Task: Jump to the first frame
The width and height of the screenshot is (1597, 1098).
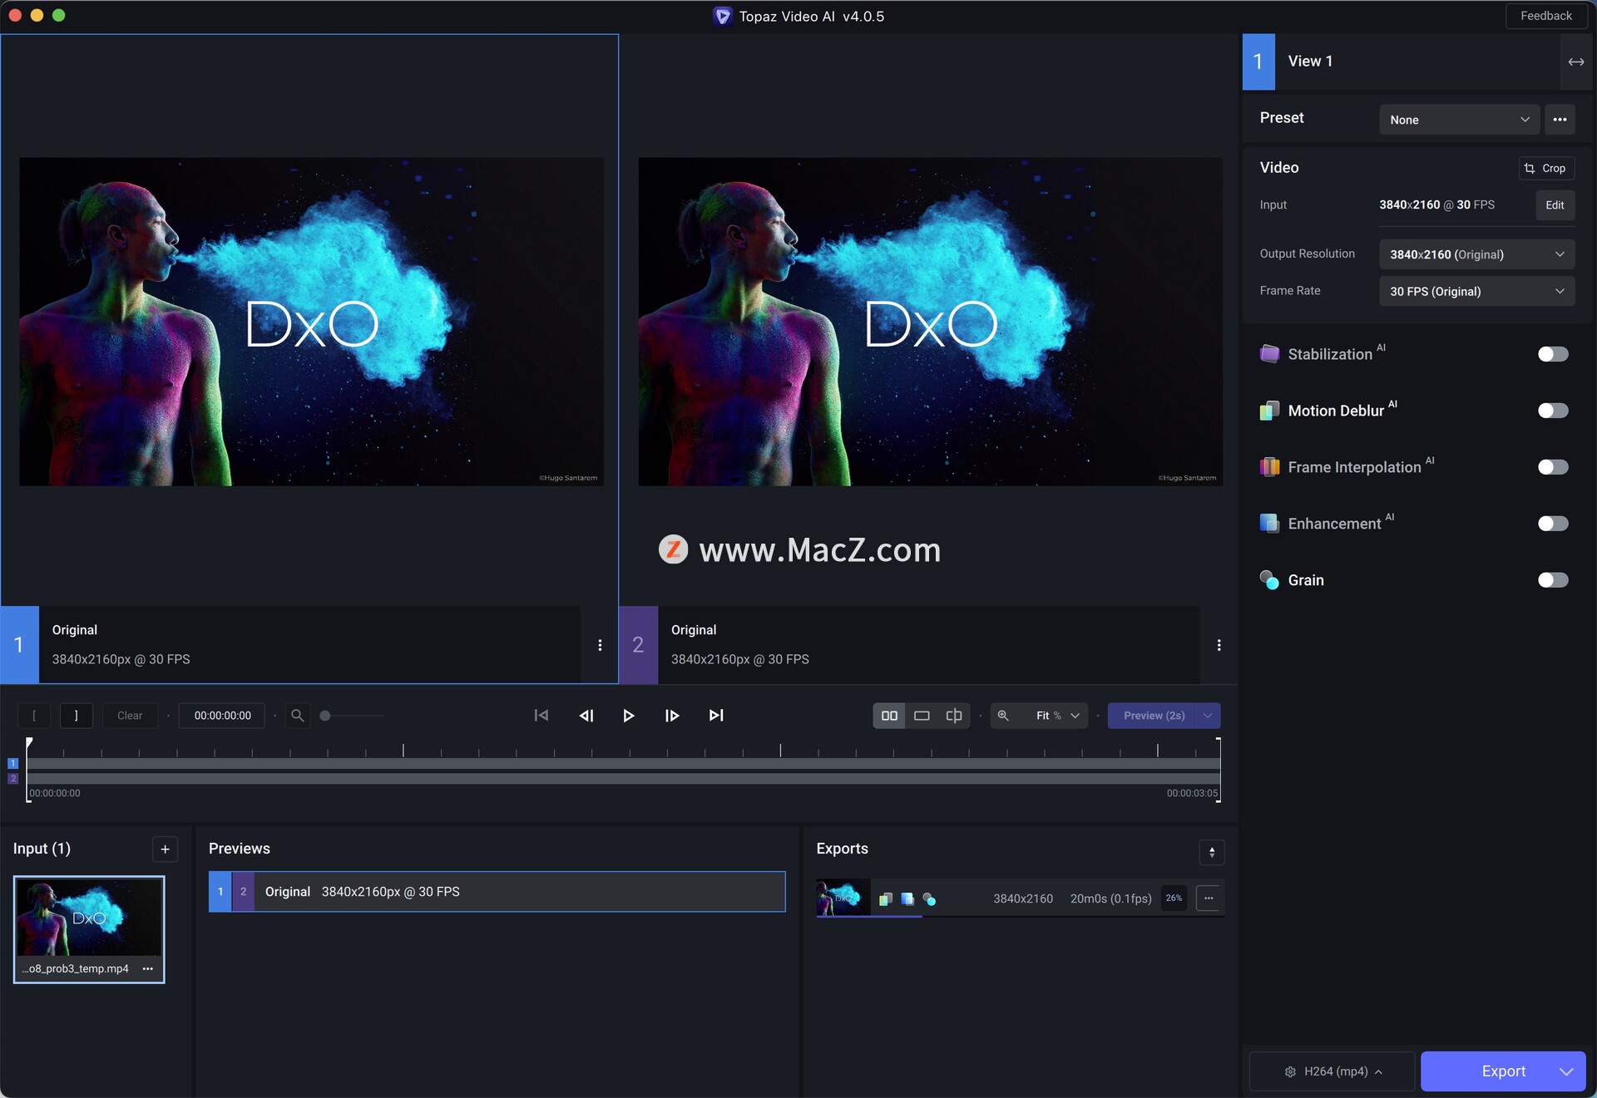Action: coord(541,716)
